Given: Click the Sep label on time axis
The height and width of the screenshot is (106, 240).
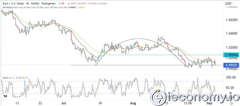Looking at the screenshot, I should [x=210, y=103].
